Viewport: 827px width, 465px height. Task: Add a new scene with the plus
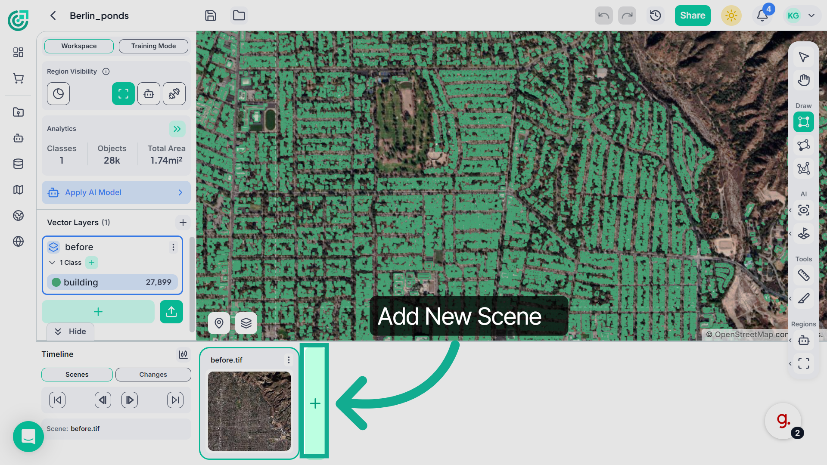(x=315, y=403)
